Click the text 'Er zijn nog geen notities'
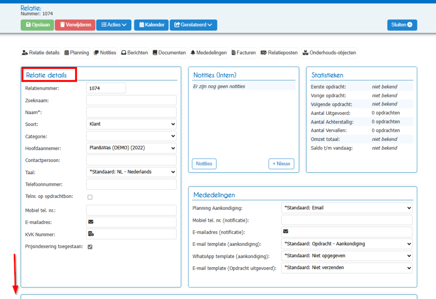The image size is (436, 299). click(219, 86)
